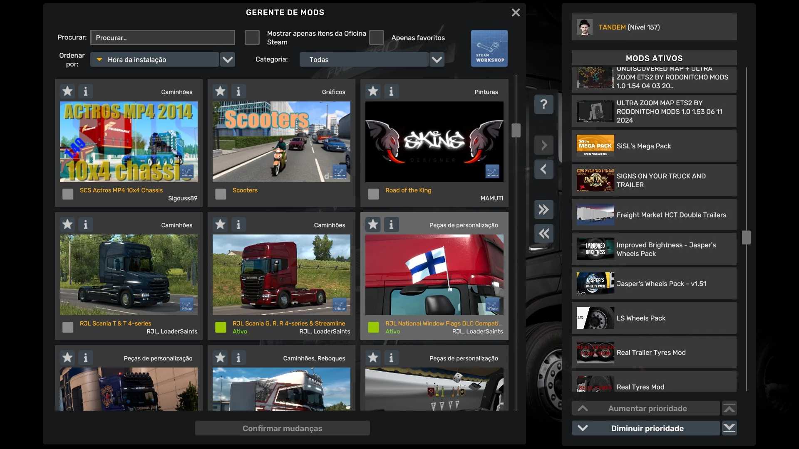Move mod to top priority icon
Image resolution: width=799 pixels, height=449 pixels.
[729, 409]
